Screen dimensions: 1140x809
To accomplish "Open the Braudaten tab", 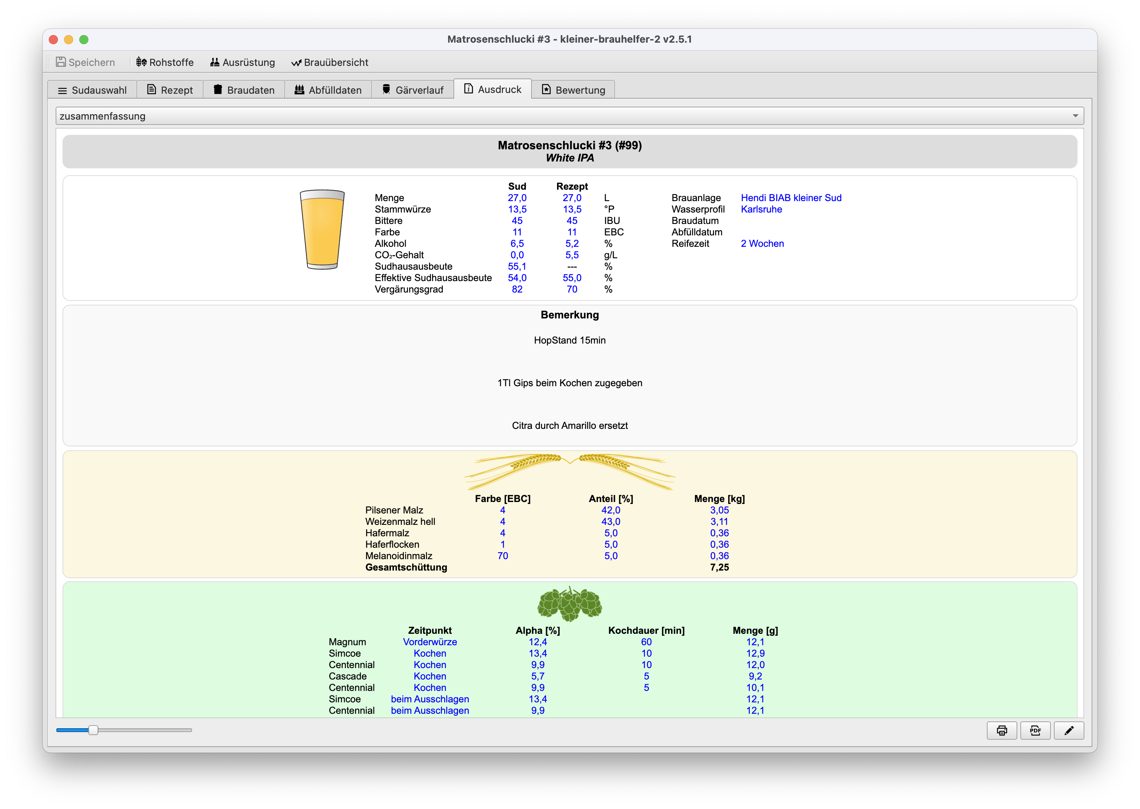I will (x=244, y=90).
